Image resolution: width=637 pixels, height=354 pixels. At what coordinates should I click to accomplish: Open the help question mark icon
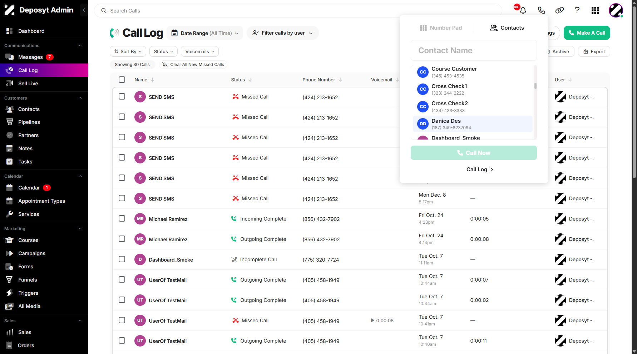pyautogui.click(x=577, y=10)
